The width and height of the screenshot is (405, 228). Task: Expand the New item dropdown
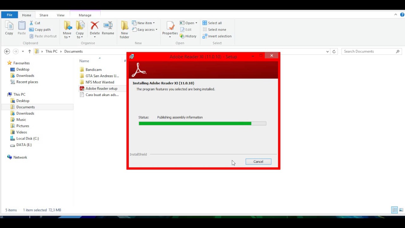tap(154, 23)
